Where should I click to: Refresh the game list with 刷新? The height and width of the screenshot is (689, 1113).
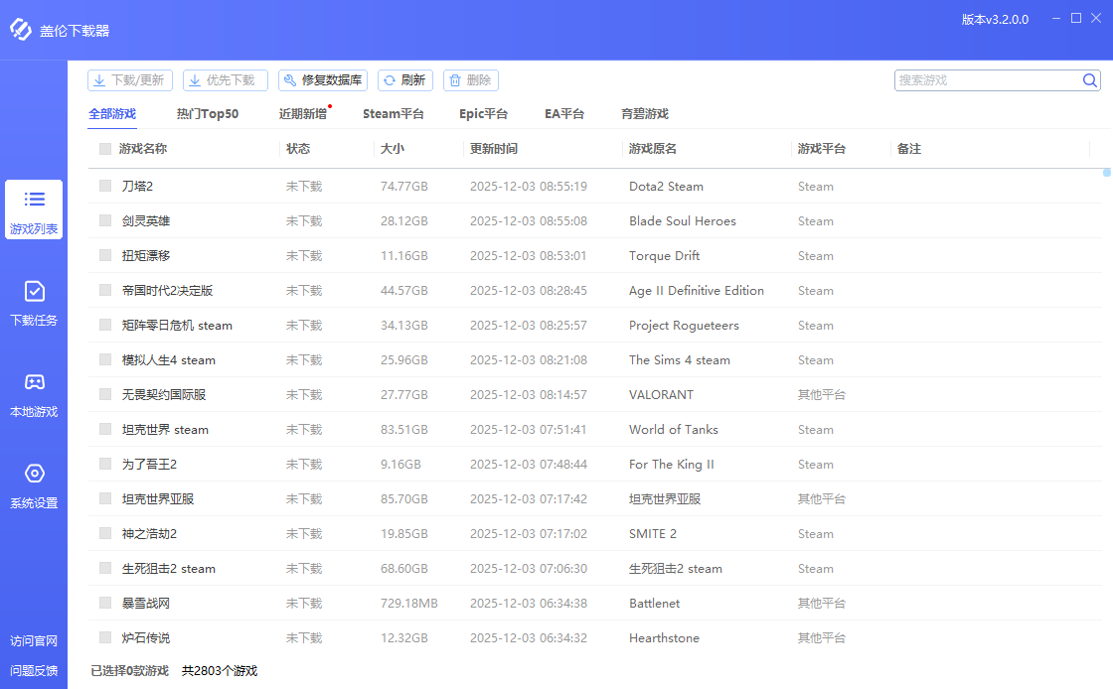coord(404,79)
